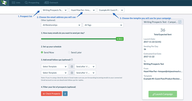Open the Prospecting menu
The width and height of the screenshot is (192, 101).
click(x=32, y=3)
